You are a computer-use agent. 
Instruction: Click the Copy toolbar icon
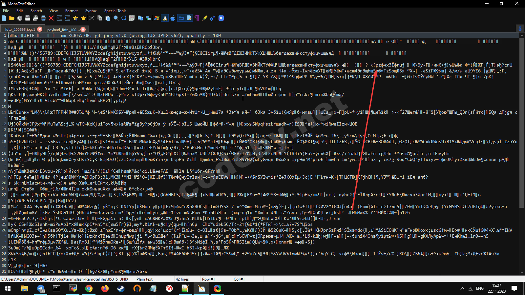coord(100,18)
